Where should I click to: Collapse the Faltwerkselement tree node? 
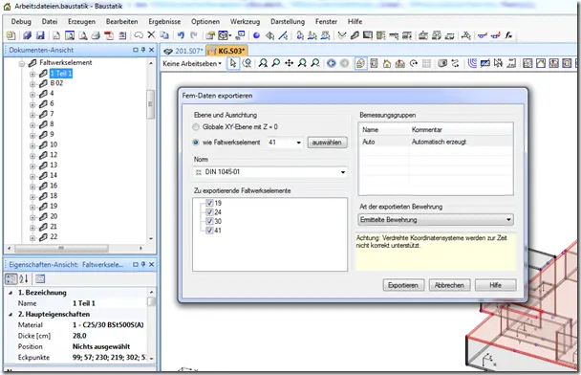[22, 63]
